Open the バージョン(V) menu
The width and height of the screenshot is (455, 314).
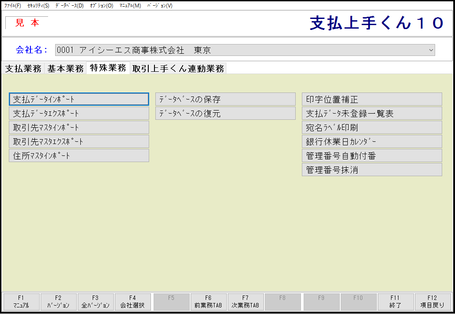coord(160,5)
